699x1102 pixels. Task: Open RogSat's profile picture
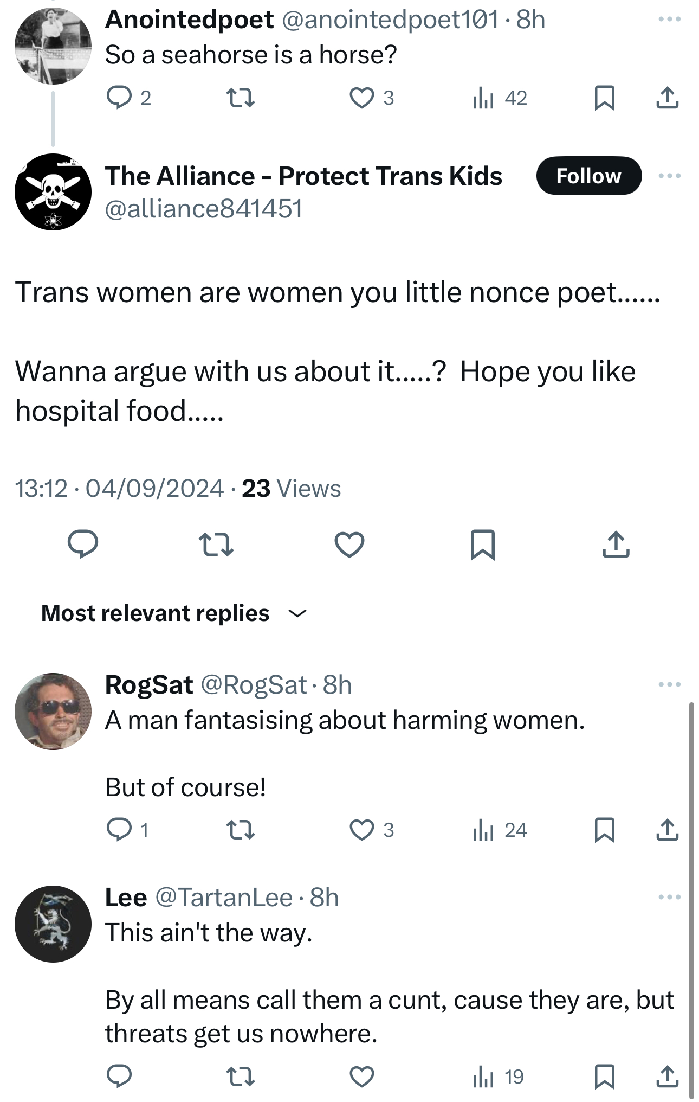point(53,712)
